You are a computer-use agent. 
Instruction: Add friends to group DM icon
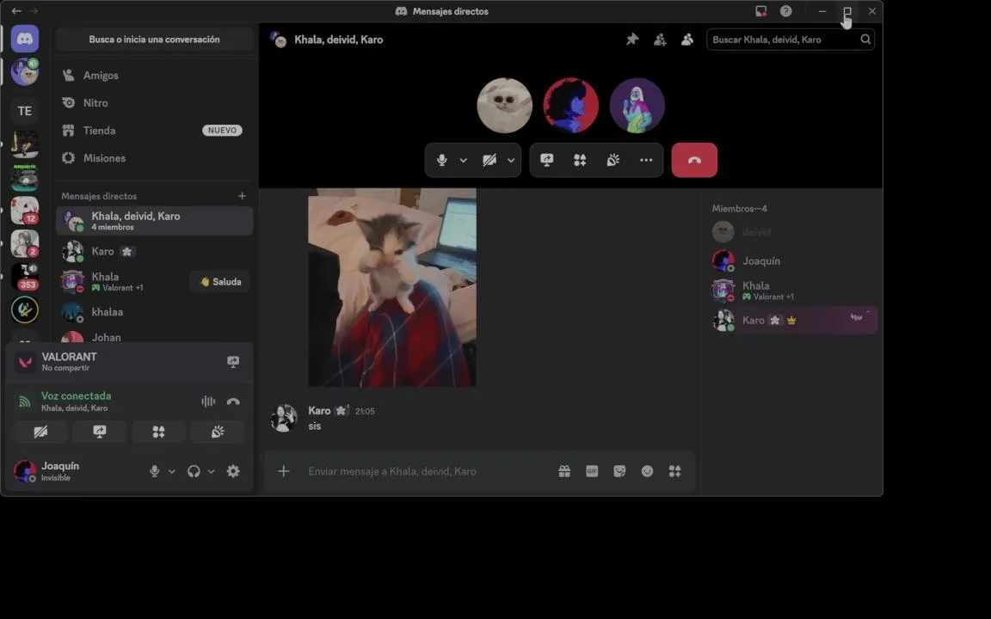(x=660, y=40)
